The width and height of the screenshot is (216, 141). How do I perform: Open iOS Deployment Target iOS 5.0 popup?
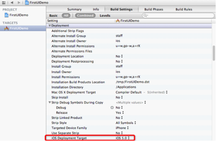(123, 138)
